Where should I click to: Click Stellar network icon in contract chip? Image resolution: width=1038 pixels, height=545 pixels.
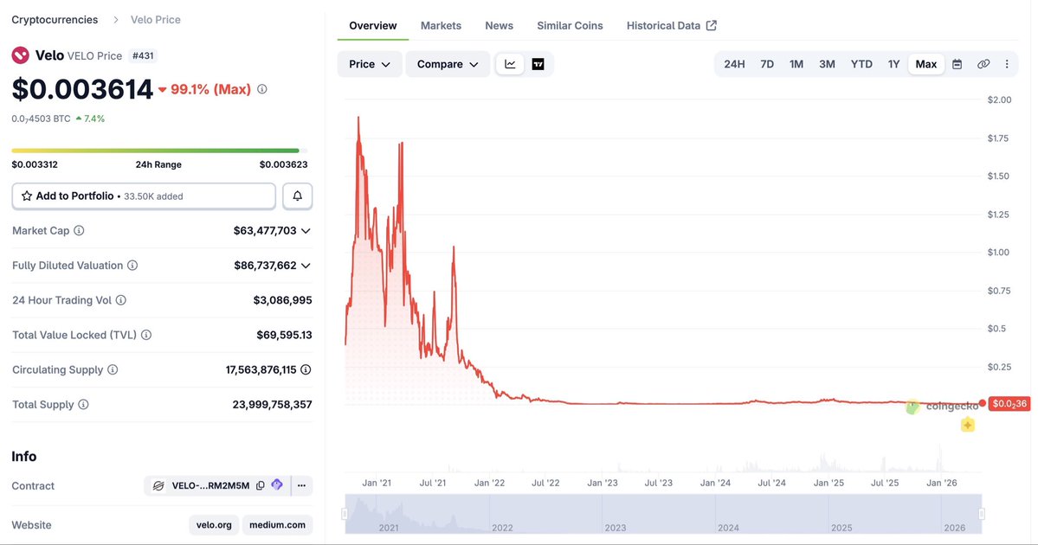pyautogui.click(x=158, y=485)
